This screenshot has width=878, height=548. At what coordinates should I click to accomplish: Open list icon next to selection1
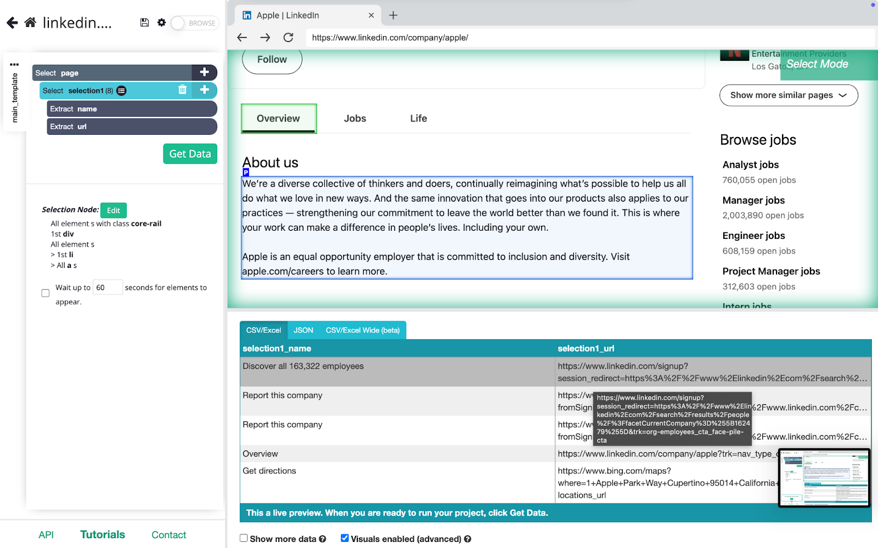[121, 90]
